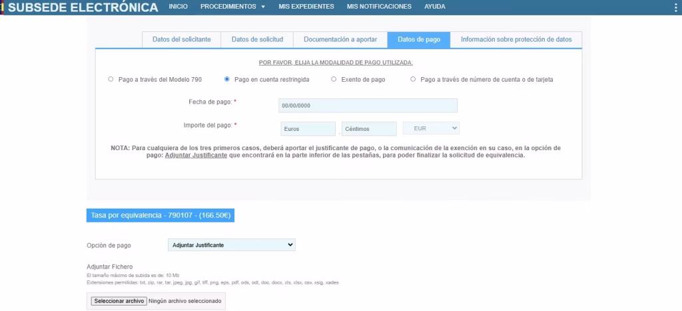The height and width of the screenshot is (311, 682).
Task: Open the PROCEDIMIENTOS dropdown menu
Action: (x=232, y=7)
